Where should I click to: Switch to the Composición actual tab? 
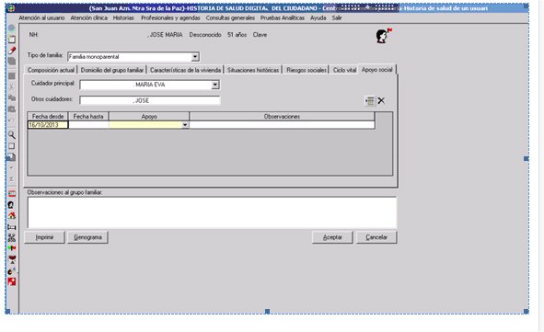[51, 70]
